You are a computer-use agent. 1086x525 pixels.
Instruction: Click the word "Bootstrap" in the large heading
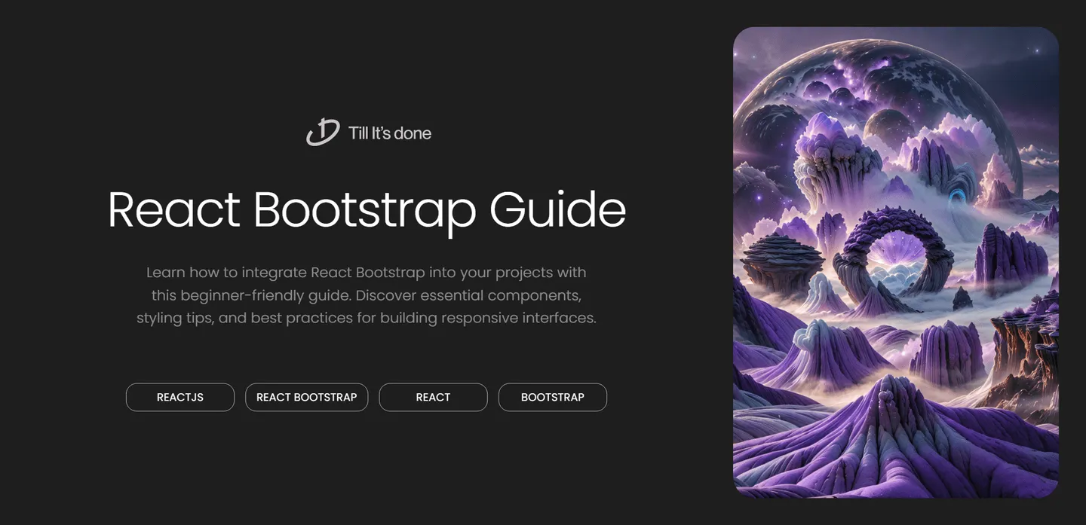(364, 210)
